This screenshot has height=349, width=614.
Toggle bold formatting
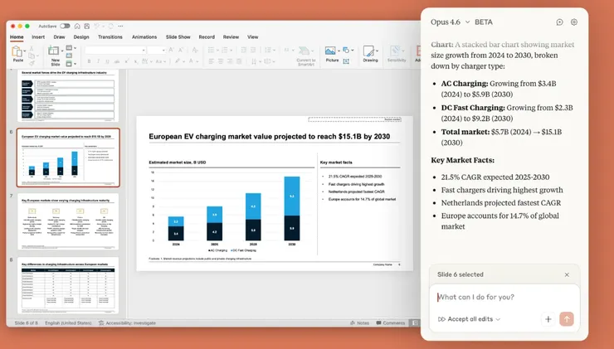point(89,61)
